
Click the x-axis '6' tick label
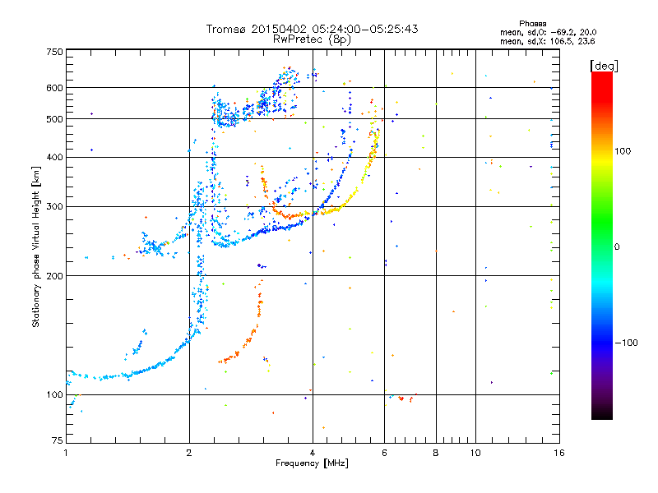pyautogui.click(x=384, y=453)
